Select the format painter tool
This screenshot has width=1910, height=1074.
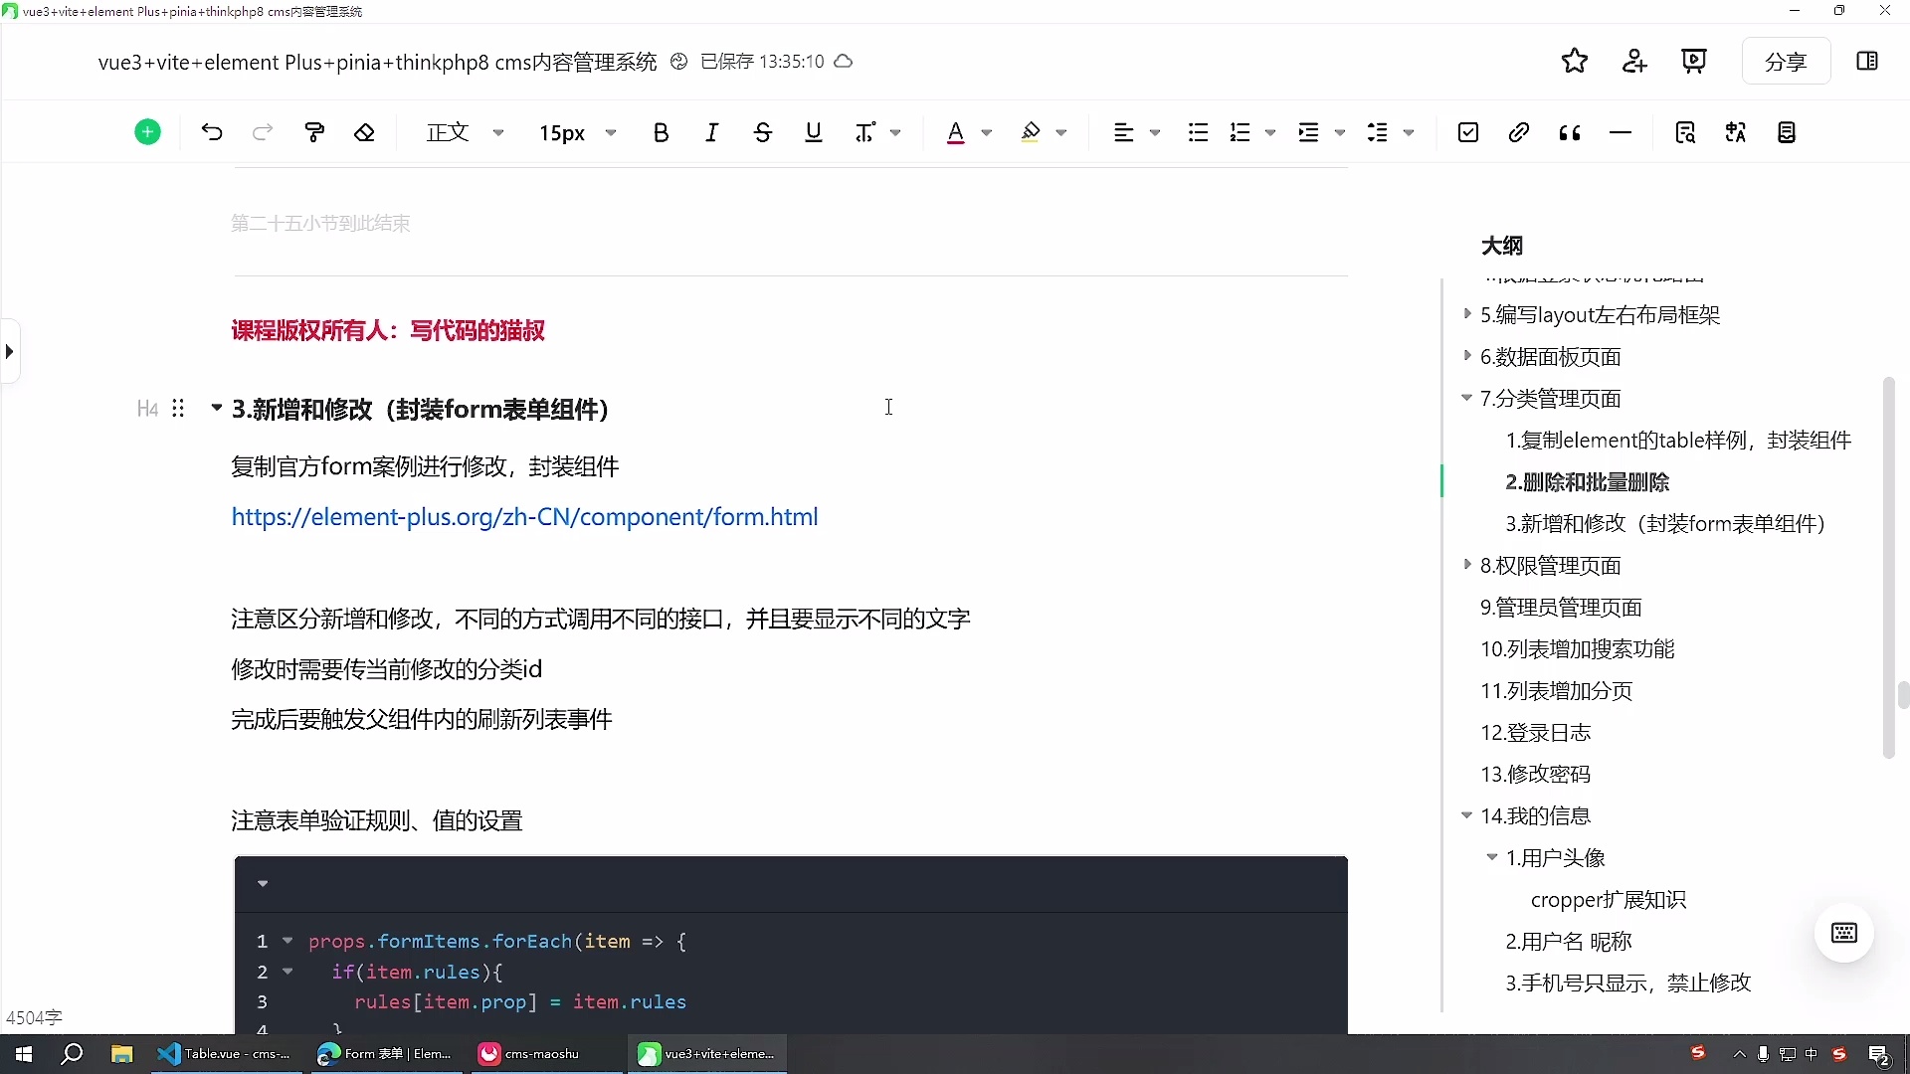pos(314,132)
